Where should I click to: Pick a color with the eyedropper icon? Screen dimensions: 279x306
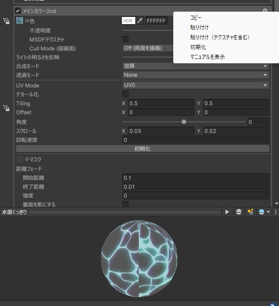click(x=140, y=21)
